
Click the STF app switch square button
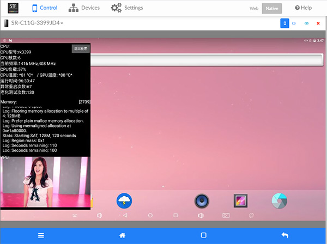[x=203, y=235]
